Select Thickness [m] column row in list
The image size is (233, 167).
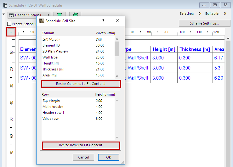tap(78, 69)
